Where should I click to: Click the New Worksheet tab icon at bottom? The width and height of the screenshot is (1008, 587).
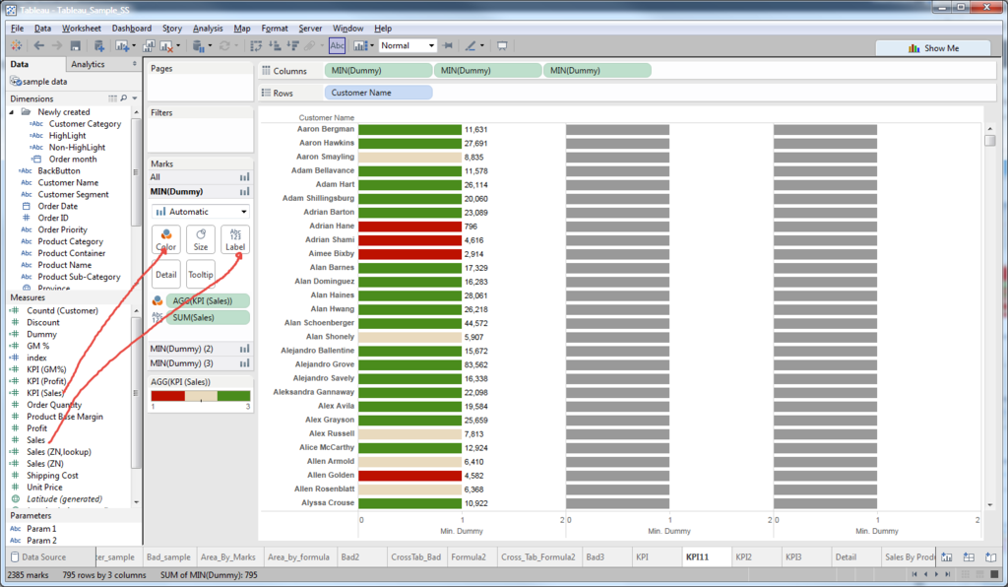(x=947, y=557)
